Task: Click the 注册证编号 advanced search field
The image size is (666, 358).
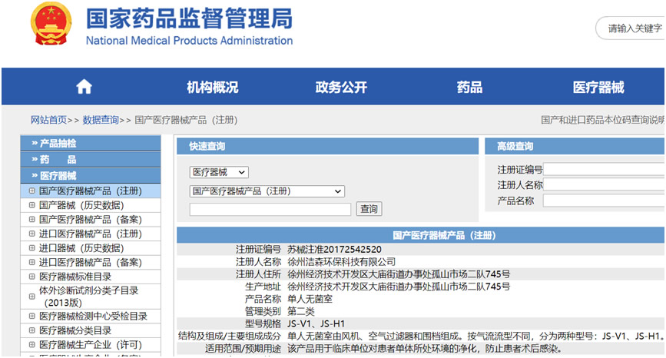Action: pyautogui.click(x=604, y=170)
